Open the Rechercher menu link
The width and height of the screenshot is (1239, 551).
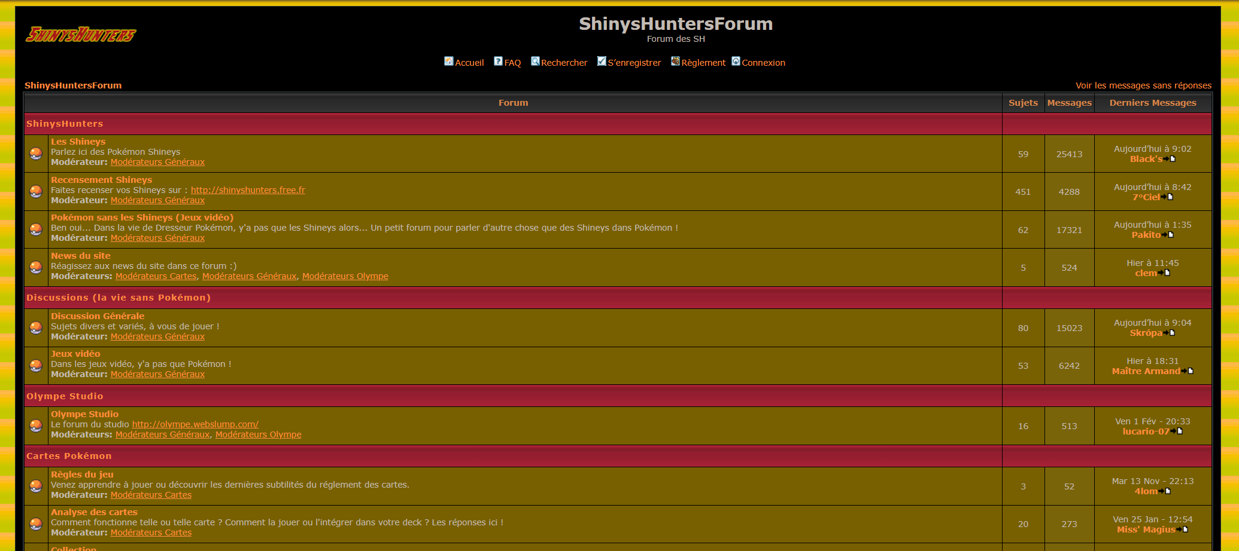pos(564,63)
